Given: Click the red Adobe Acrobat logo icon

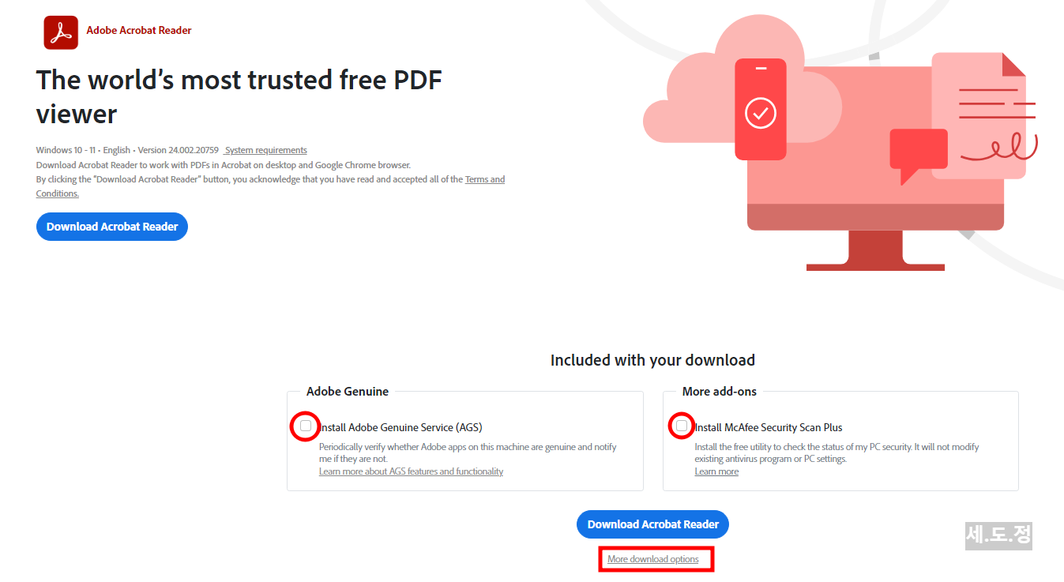Looking at the screenshot, I should click(61, 32).
